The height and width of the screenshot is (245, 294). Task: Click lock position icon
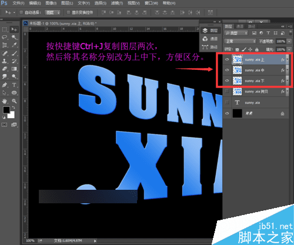click(x=250, y=49)
